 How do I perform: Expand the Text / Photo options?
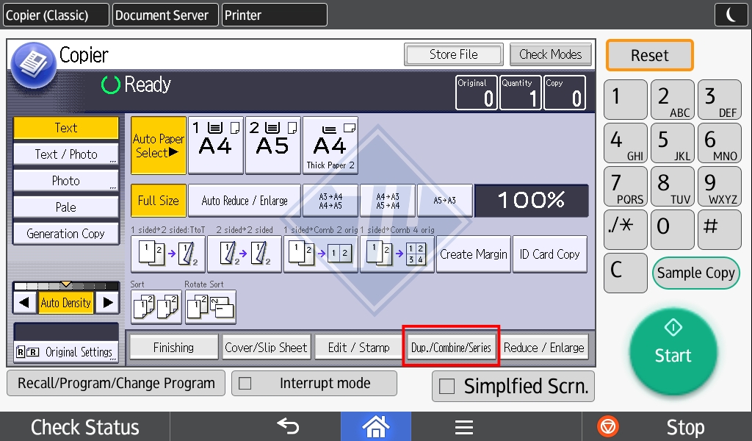tap(66, 154)
